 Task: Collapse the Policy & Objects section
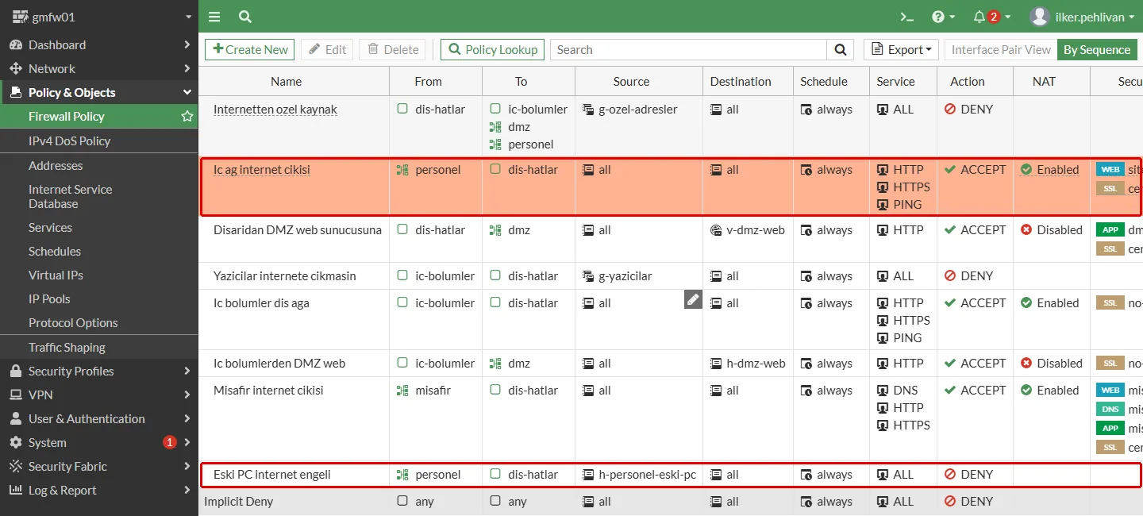tap(99, 93)
